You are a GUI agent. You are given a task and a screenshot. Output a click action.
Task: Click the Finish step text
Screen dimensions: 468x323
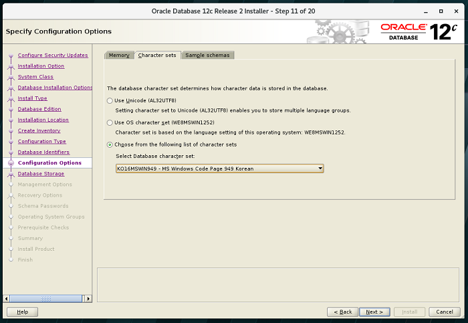(x=25, y=259)
